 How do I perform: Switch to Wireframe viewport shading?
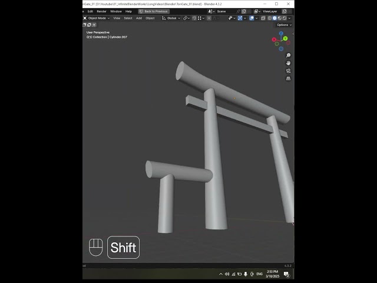tap(270, 18)
